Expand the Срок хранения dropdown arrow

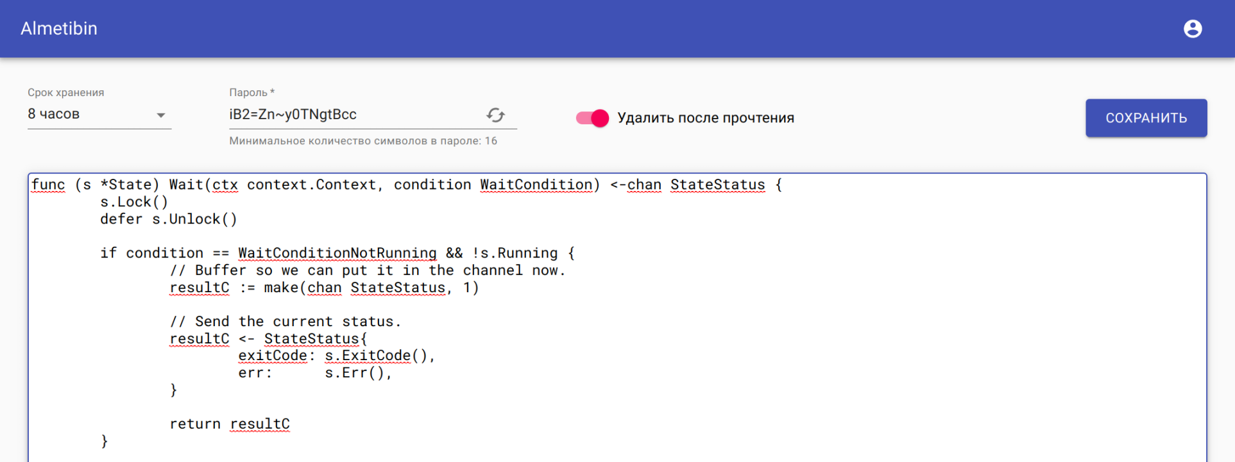tap(161, 115)
